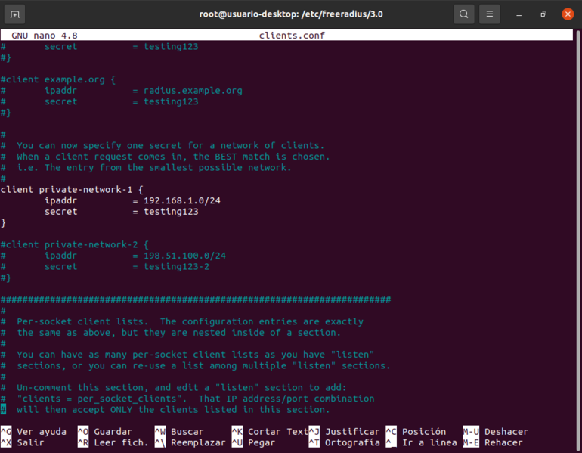Click the M-U Deshacer shortcut
This screenshot has width=582, height=453.
tap(496, 432)
